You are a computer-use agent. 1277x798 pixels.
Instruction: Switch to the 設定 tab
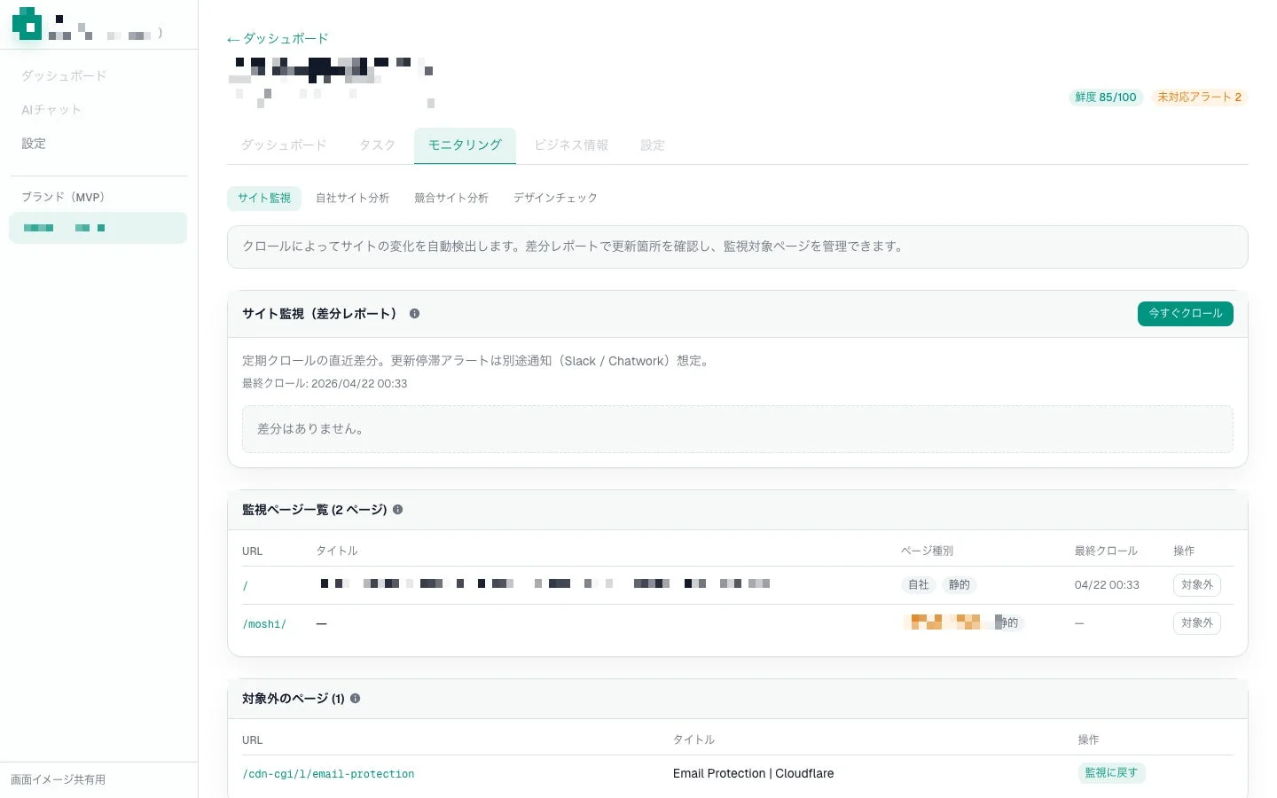coord(653,145)
